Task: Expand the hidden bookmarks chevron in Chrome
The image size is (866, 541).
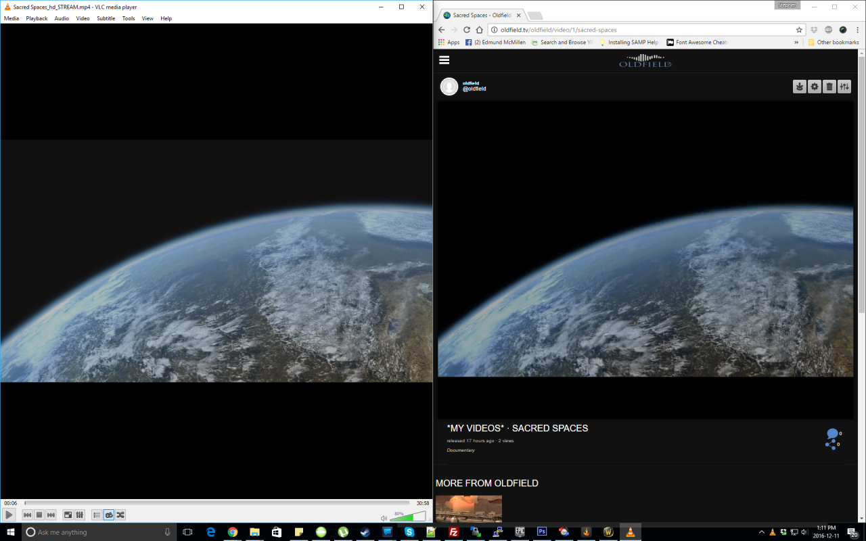Action: coord(796,42)
